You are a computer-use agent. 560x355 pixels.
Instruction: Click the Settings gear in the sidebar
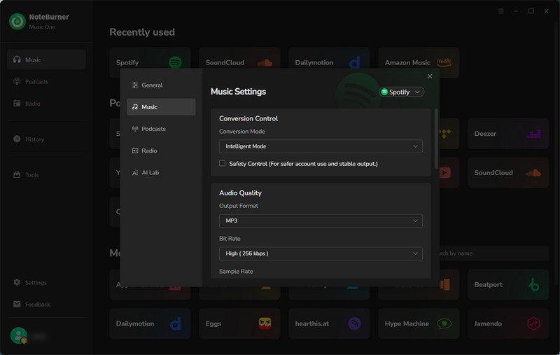pyautogui.click(x=17, y=282)
